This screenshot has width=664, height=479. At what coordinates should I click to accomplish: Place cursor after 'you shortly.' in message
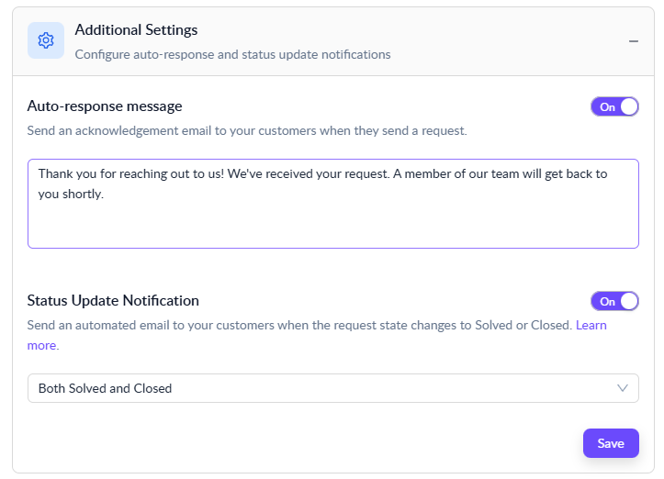click(x=104, y=194)
